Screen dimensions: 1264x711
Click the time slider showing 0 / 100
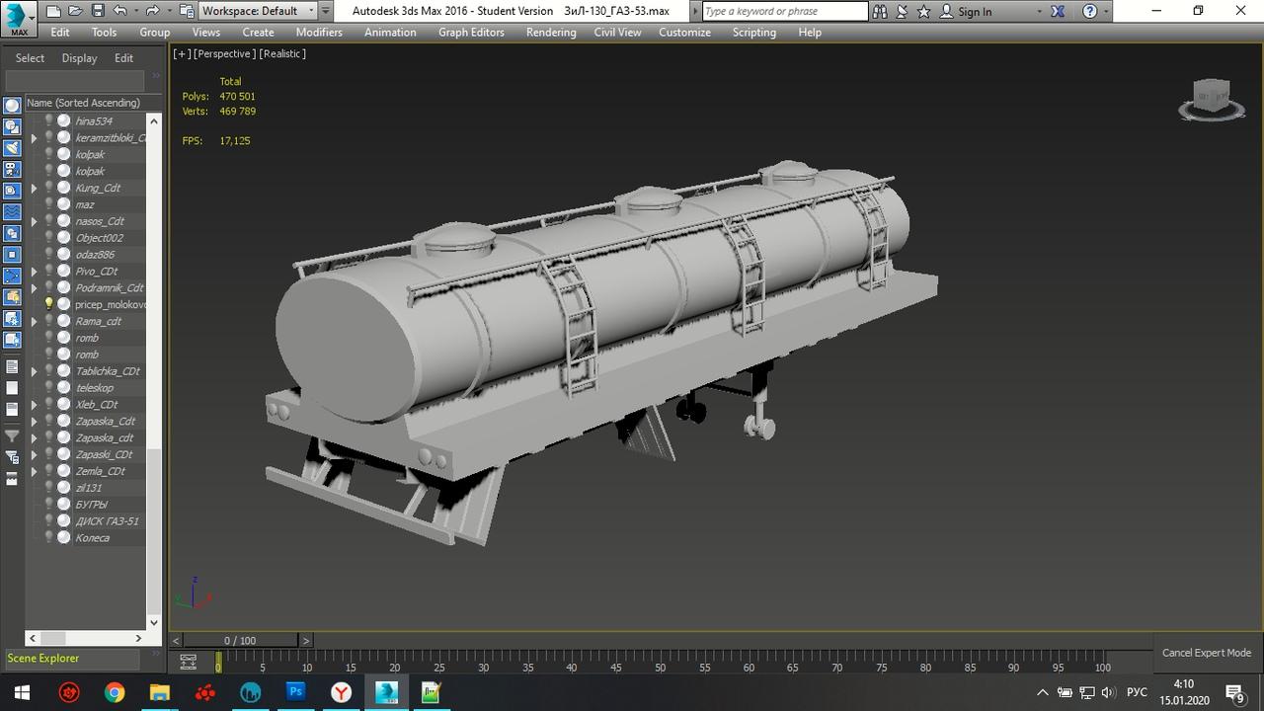[240, 640]
